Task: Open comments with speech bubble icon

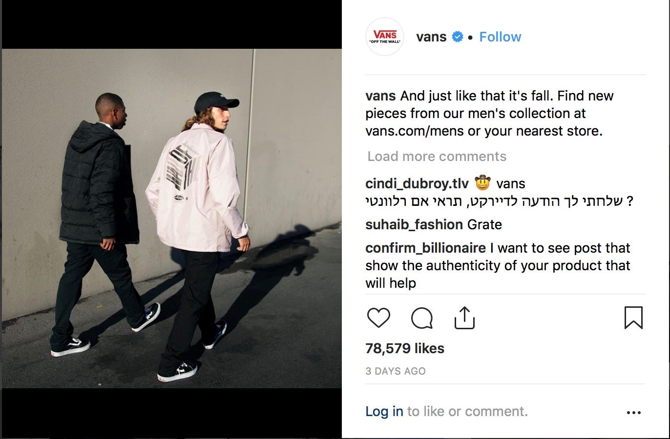Action: 422,319
